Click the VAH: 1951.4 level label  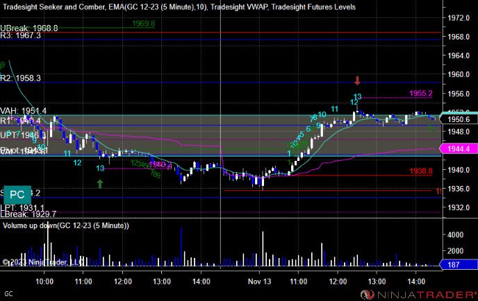coord(24,111)
